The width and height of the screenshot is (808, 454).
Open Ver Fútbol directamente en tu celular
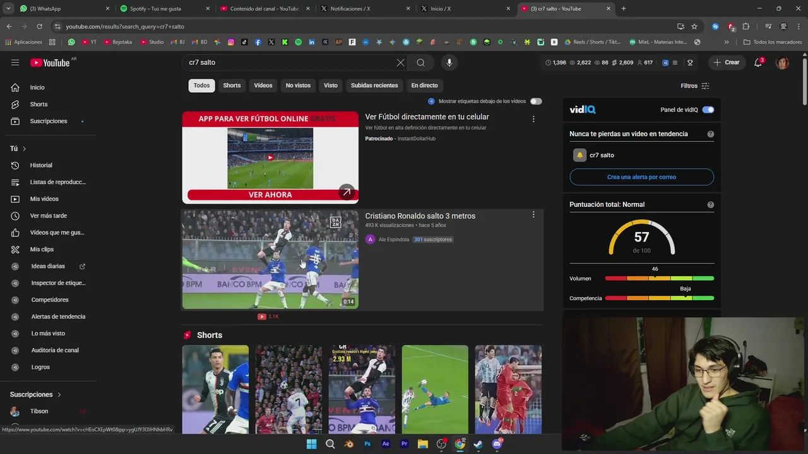(x=427, y=117)
